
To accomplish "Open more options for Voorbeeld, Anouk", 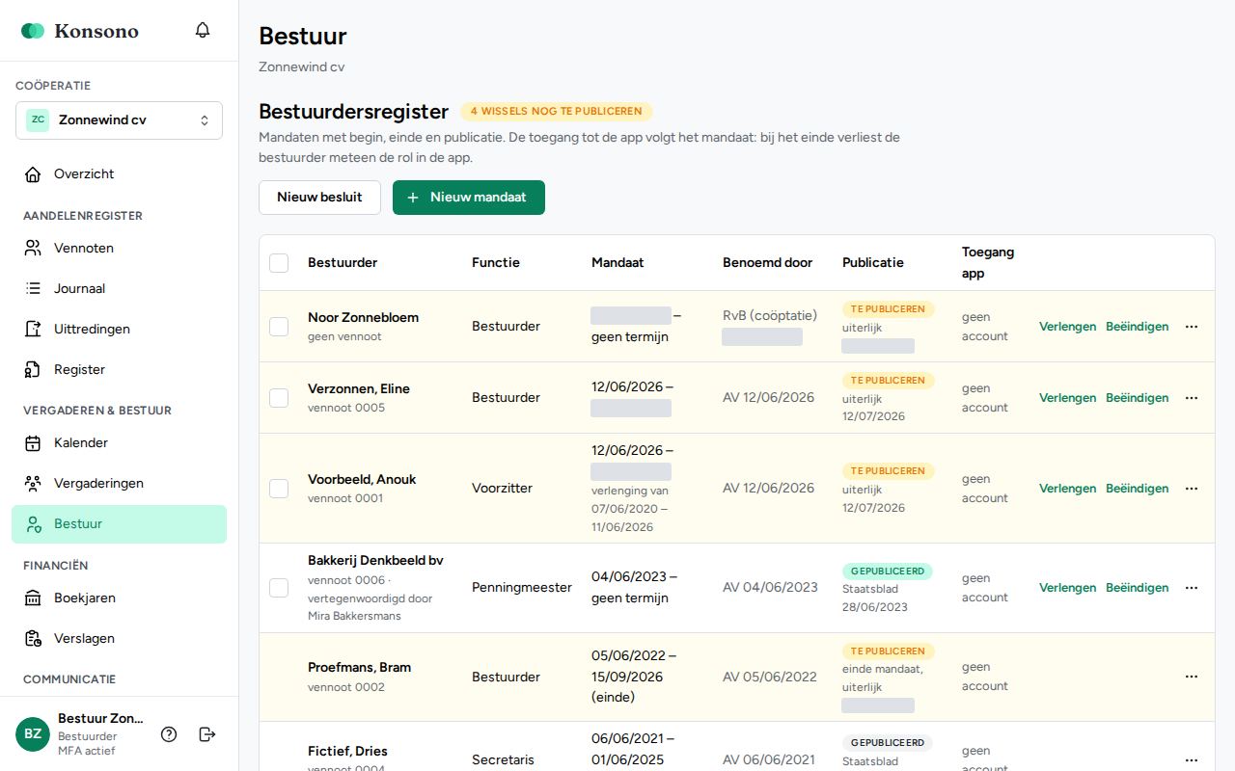I will pos(1192,489).
